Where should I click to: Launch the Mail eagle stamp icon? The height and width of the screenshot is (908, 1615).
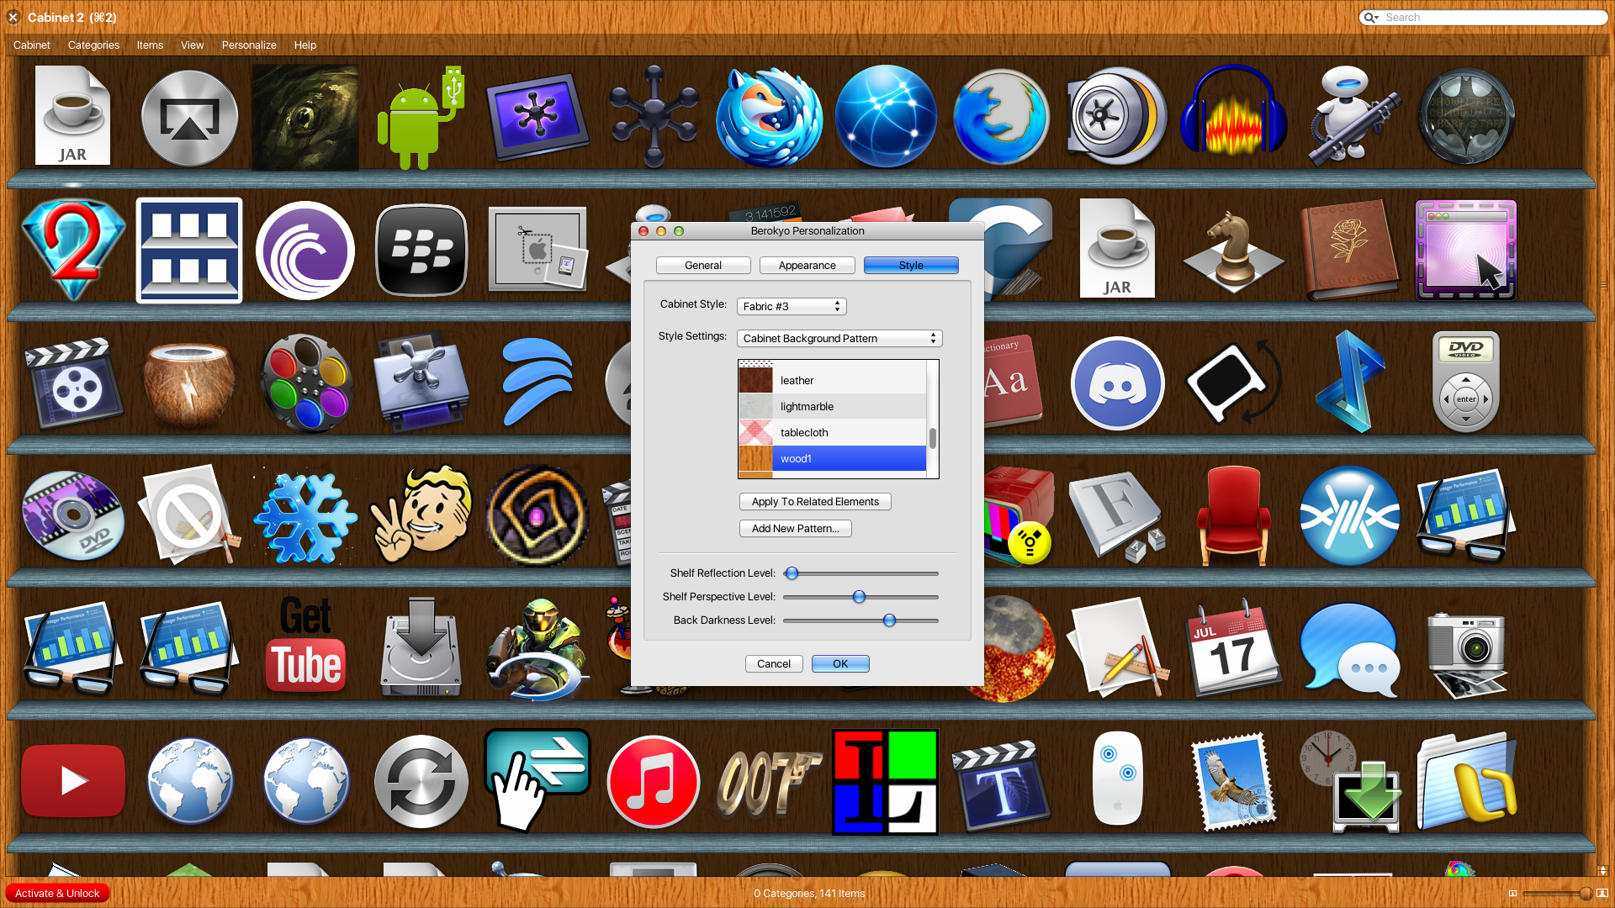coord(1233,782)
